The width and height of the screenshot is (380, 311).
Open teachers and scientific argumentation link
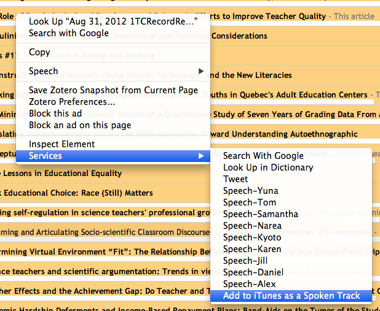tap(105, 271)
